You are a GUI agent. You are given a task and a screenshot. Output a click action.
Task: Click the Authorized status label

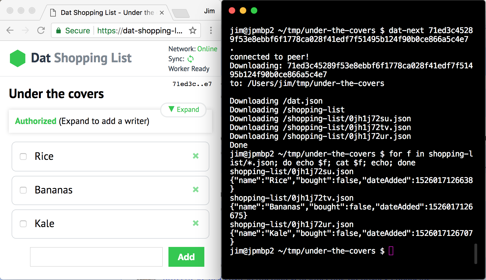[x=36, y=121]
